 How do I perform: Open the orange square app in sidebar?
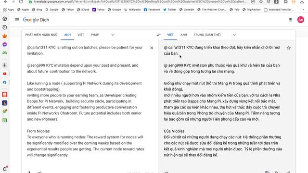click(5, 94)
